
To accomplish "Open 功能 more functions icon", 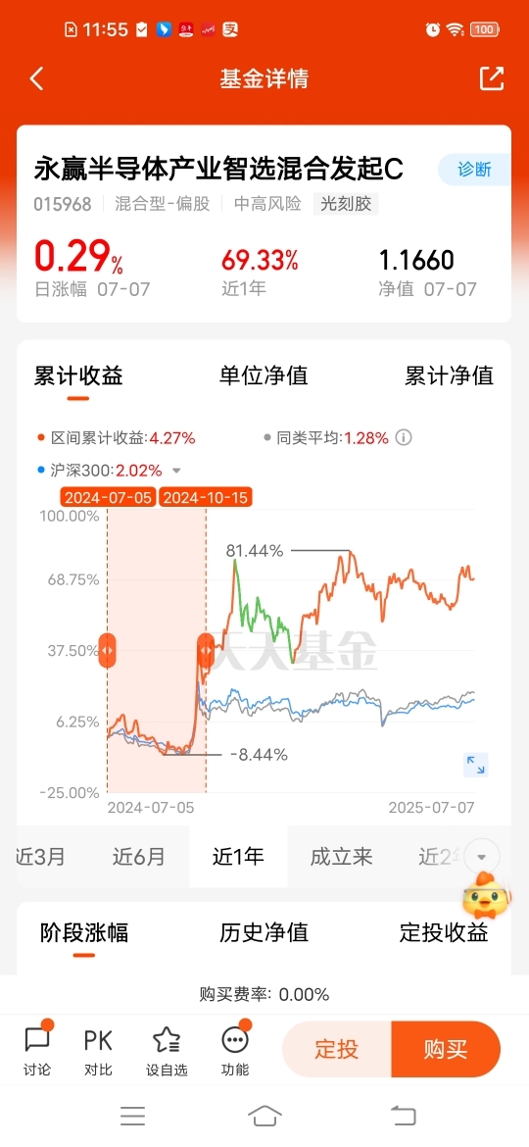I will pos(235,1051).
